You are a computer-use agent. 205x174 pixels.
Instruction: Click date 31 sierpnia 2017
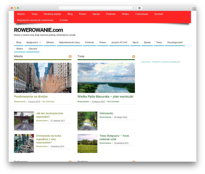click(58, 121)
